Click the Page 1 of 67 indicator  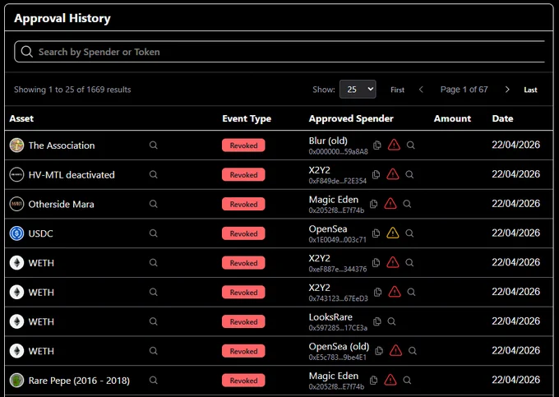(x=464, y=90)
